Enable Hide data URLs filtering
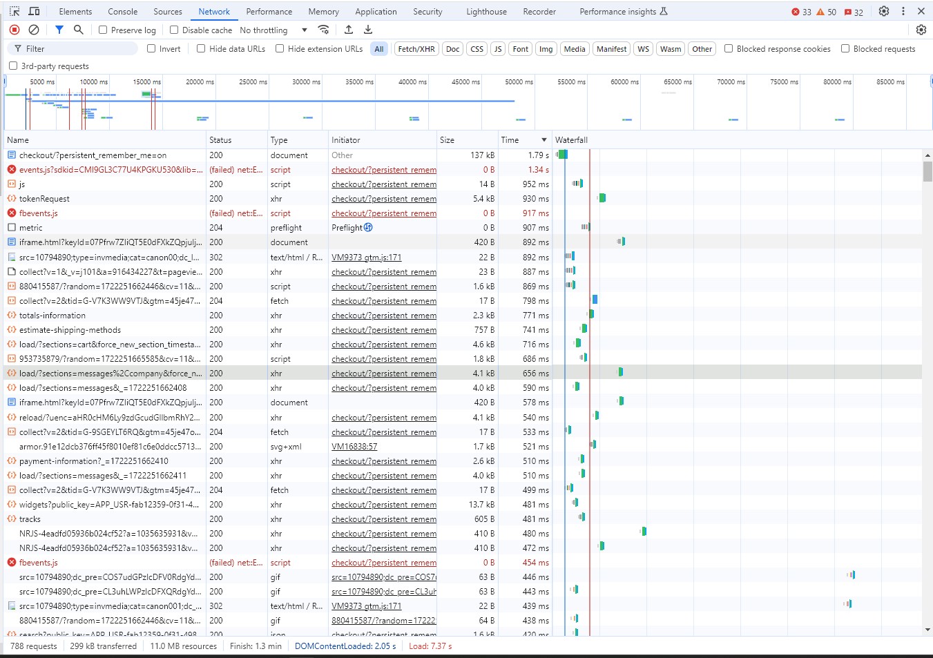The image size is (933, 658). click(201, 48)
